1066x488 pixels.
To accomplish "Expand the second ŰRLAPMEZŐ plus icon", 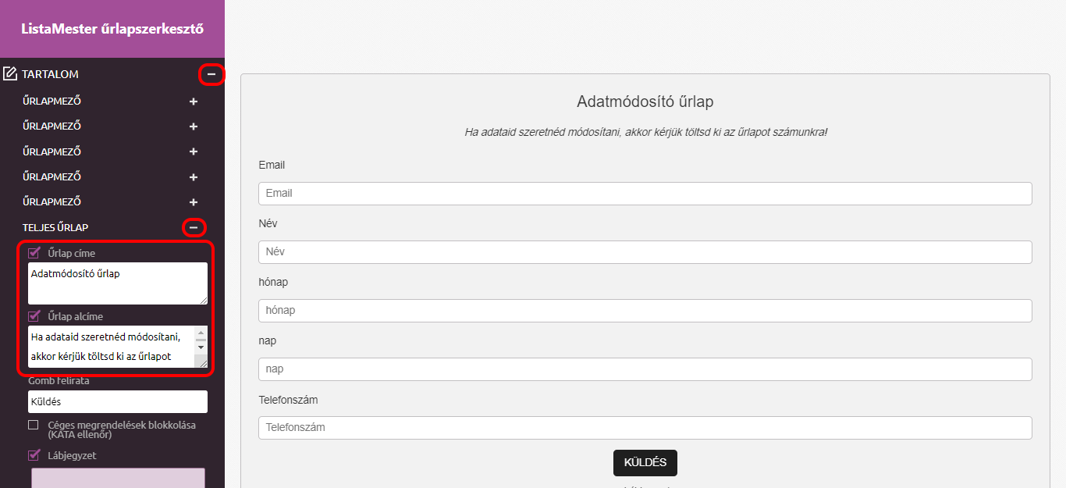I will [194, 126].
